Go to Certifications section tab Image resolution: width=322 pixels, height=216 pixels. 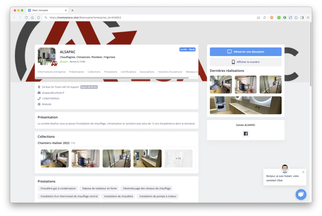pyautogui.click(x=129, y=72)
